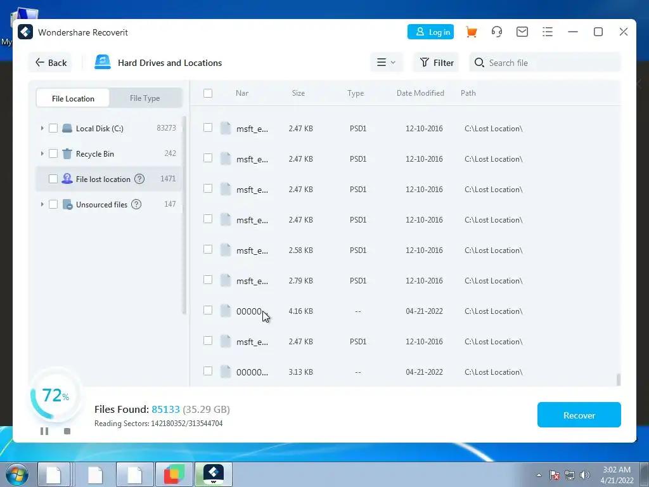This screenshot has height=487, width=649.
Task: Switch to the File Location tab
Action: pyautogui.click(x=73, y=98)
